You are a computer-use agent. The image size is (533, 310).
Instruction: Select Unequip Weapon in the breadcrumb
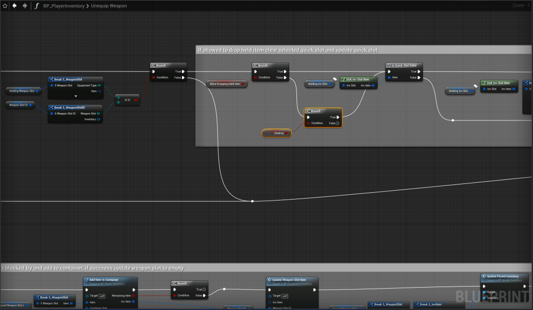(109, 6)
